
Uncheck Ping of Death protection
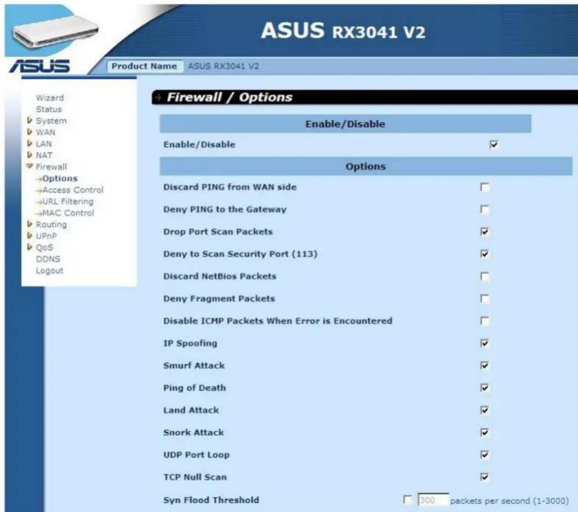coord(485,388)
